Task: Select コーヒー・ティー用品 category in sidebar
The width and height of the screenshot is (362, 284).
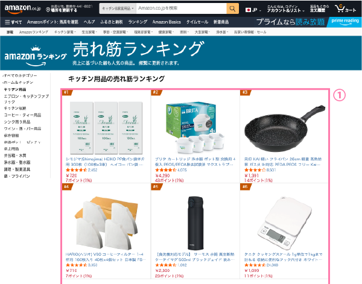Action: coord(22,115)
